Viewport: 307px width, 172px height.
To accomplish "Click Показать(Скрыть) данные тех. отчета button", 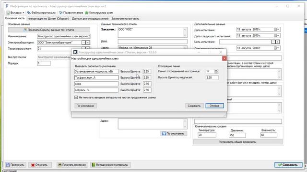I will coord(49,30).
